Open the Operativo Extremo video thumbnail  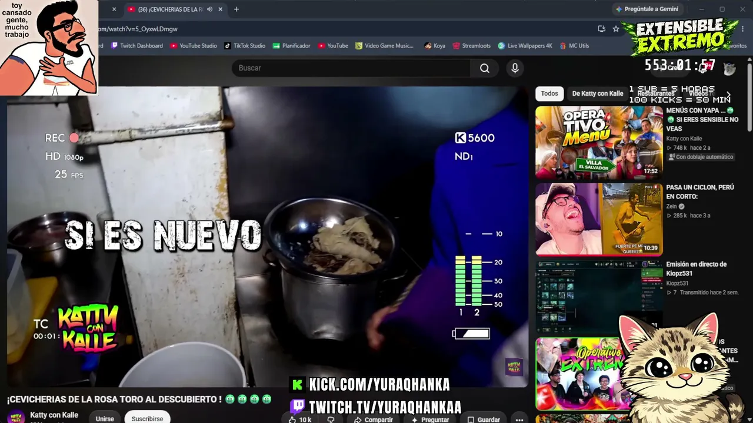click(579, 373)
